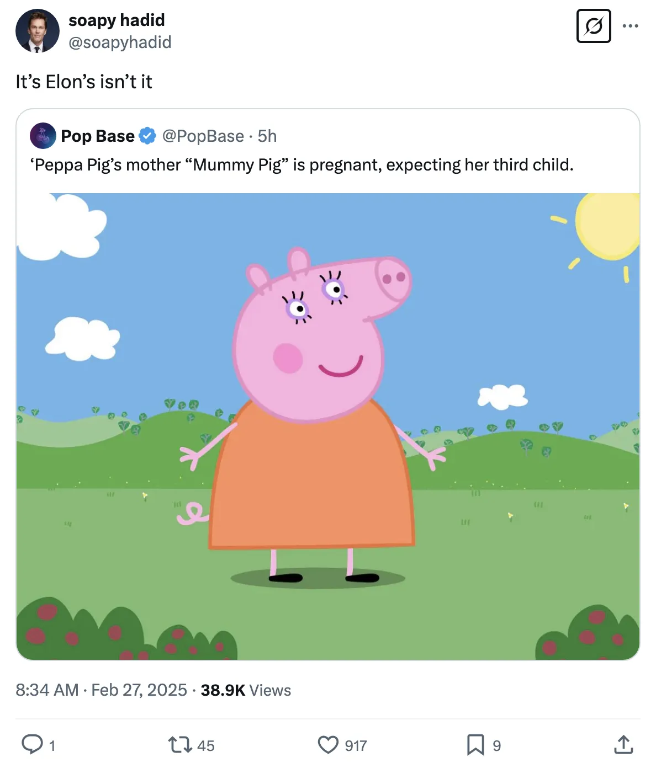Like the tweet with heart icon

(328, 745)
